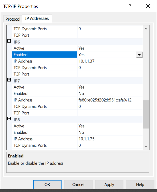This screenshot has width=157, height=192.
Task: Apply the TCP/IP changes
Action: click(109, 185)
